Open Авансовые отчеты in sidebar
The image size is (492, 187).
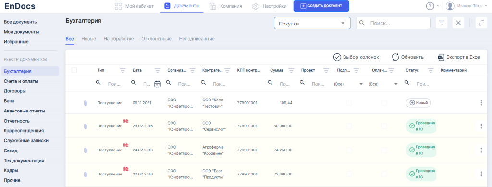pos(25,111)
